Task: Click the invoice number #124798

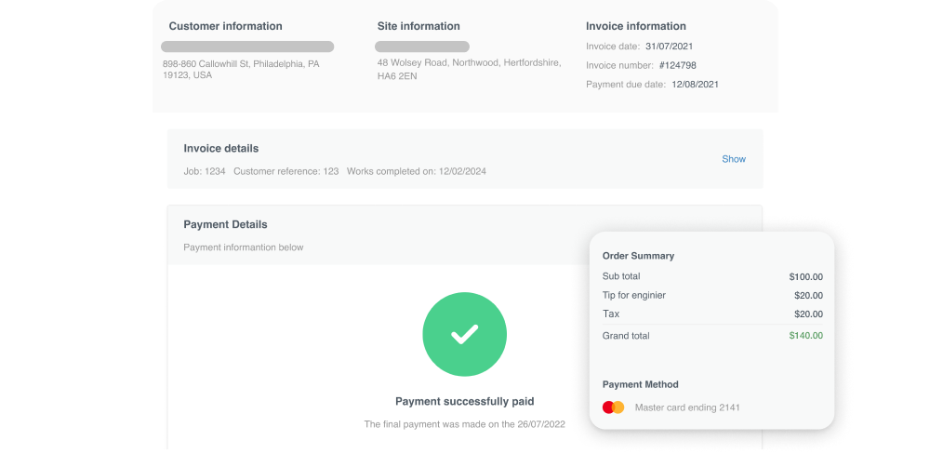Action: [677, 65]
